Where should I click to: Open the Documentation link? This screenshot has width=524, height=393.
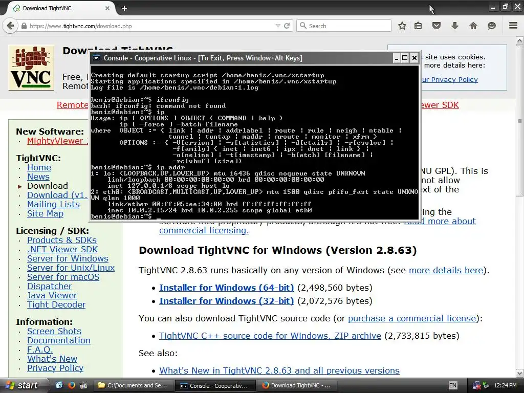pyautogui.click(x=59, y=340)
